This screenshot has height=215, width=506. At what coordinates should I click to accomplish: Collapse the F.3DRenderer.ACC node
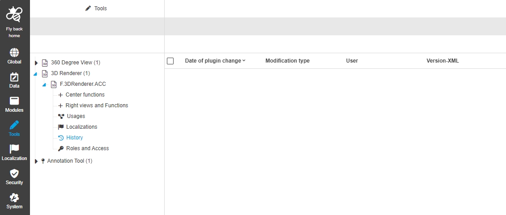click(x=44, y=84)
